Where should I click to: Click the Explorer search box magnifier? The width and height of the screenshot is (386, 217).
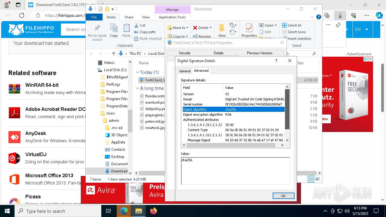[x=314, y=54]
